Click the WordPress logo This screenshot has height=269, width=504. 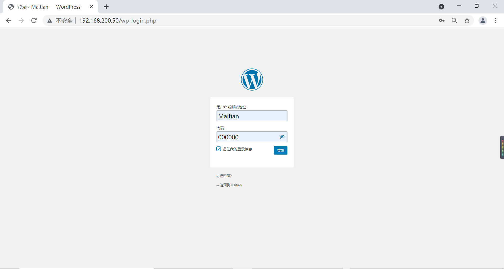click(252, 80)
